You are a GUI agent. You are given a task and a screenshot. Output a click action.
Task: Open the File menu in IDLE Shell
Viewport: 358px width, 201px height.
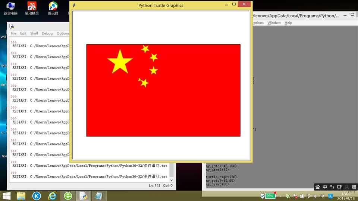pyautogui.click(x=14, y=33)
